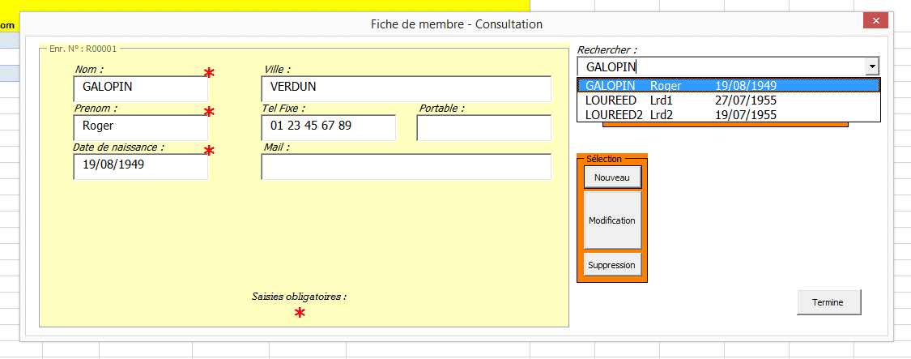Select GALOPIN Roger in the dropdown list
The image size is (911, 359).
(729, 86)
